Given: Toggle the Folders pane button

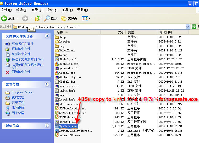Looking at the screenshot, I should [x=69, y=18].
